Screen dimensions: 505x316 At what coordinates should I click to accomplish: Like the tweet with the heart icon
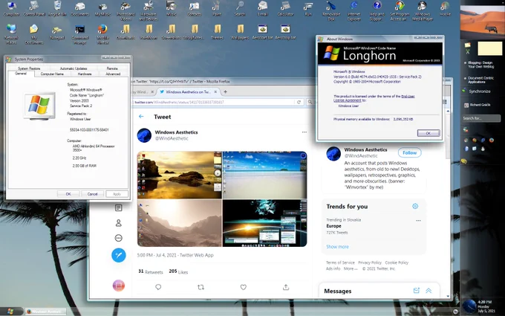243,287
